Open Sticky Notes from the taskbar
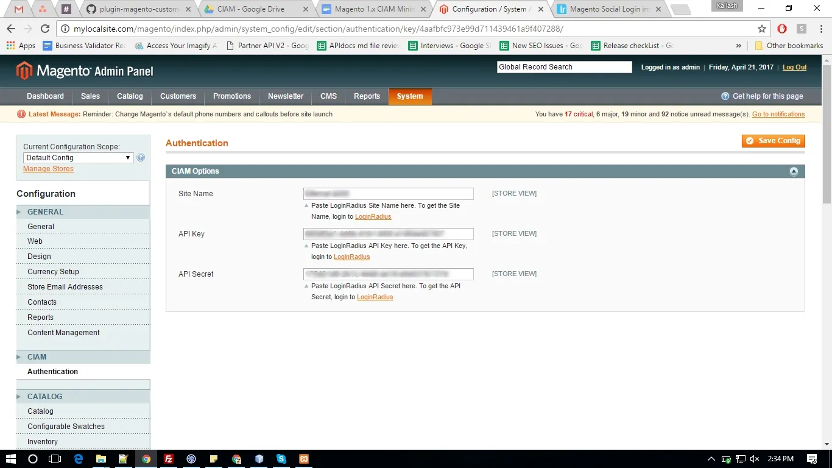This screenshot has height=468, width=832. 214,459
